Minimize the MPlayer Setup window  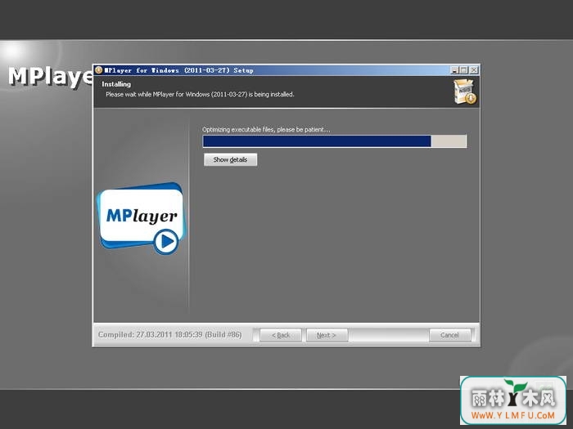pyautogui.click(x=454, y=70)
